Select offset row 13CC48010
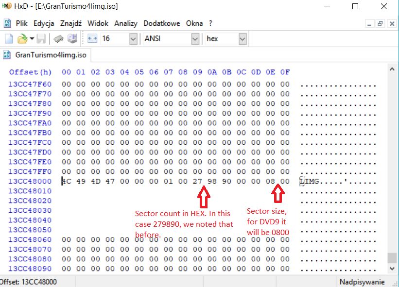399x287 pixels. pyautogui.click(x=30, y=191)
